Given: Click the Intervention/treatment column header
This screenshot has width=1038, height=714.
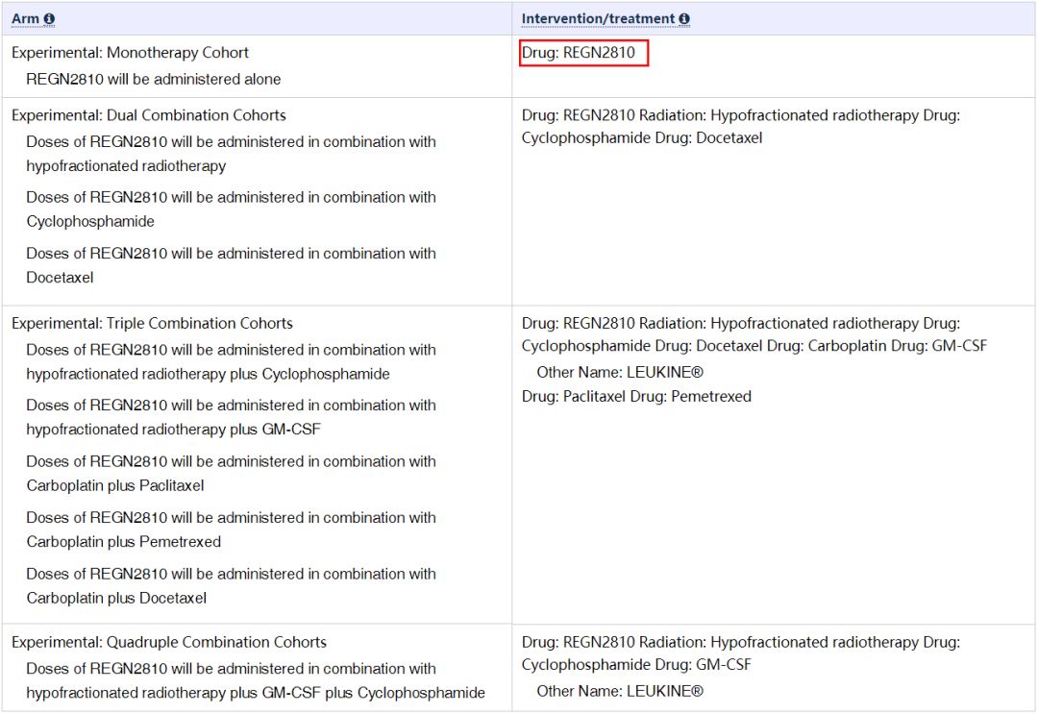Looking at the screenshot, I should 598,19.
